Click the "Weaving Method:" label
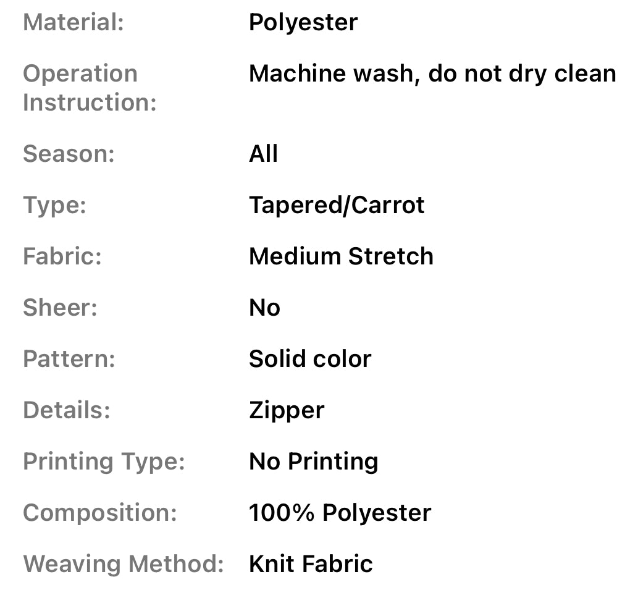The width and height of the screenshot is (638, 590). tap(123, 564)
